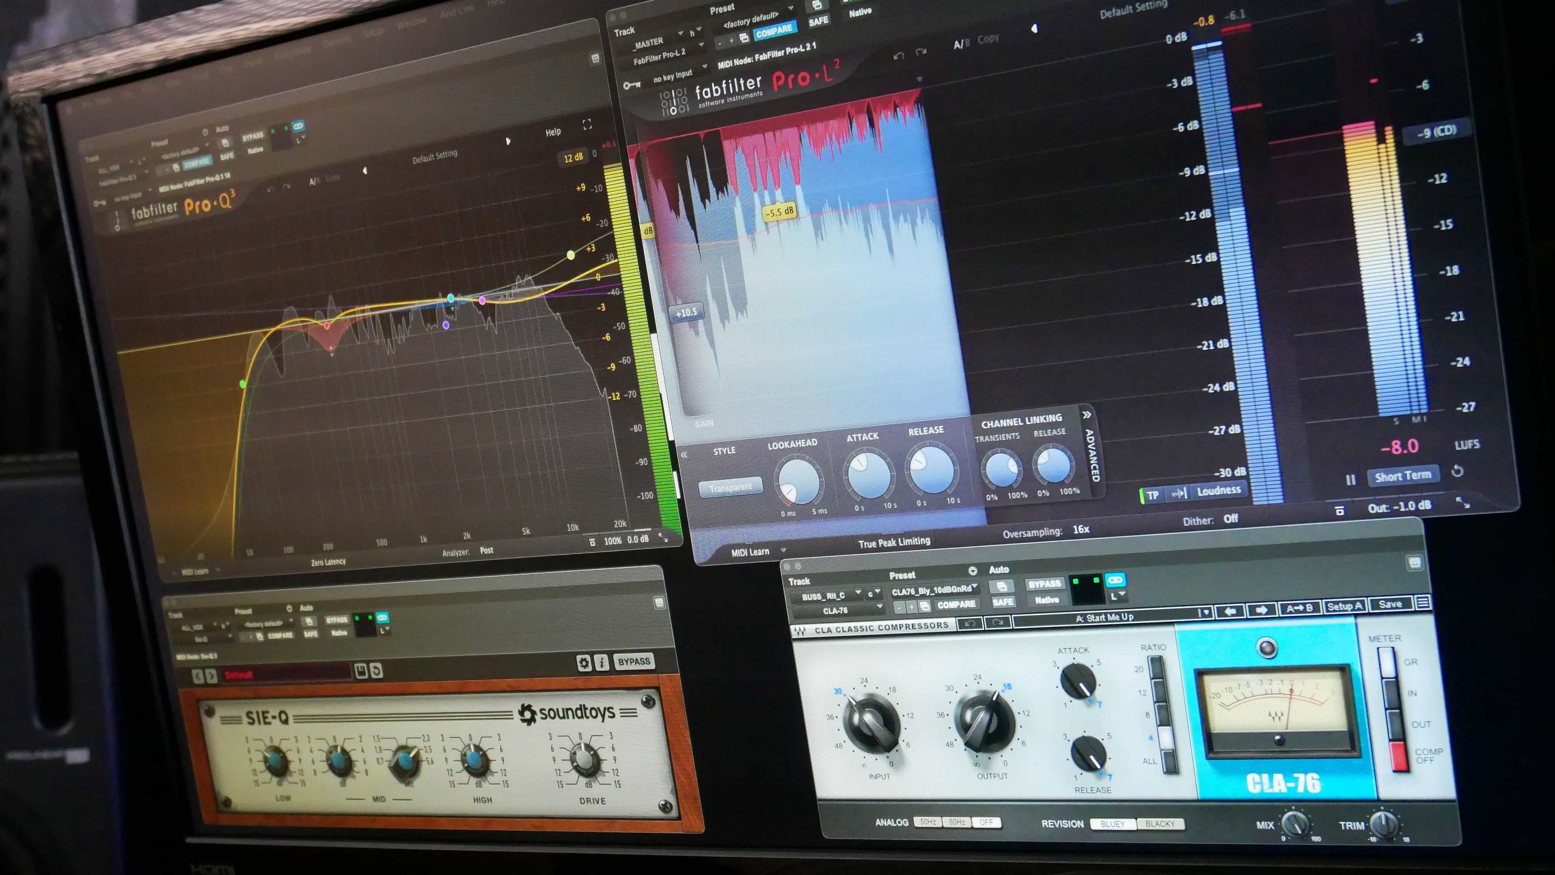This screenshot has width=1555, height=875.
Task: Toggle SAFE in the CLA-76 window
Action: coord(1003,602)
